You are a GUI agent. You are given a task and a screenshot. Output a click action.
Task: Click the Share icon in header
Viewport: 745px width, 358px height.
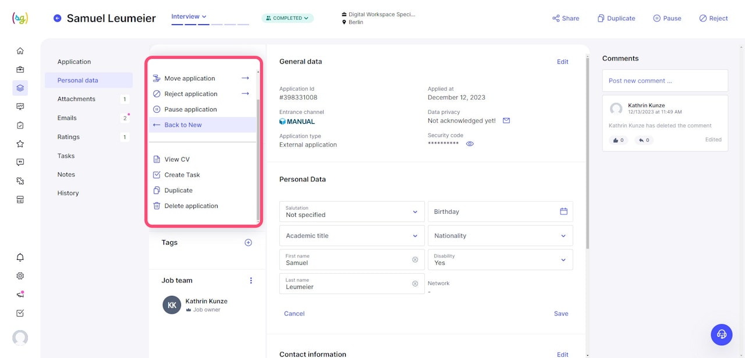[x=556, y=18]
